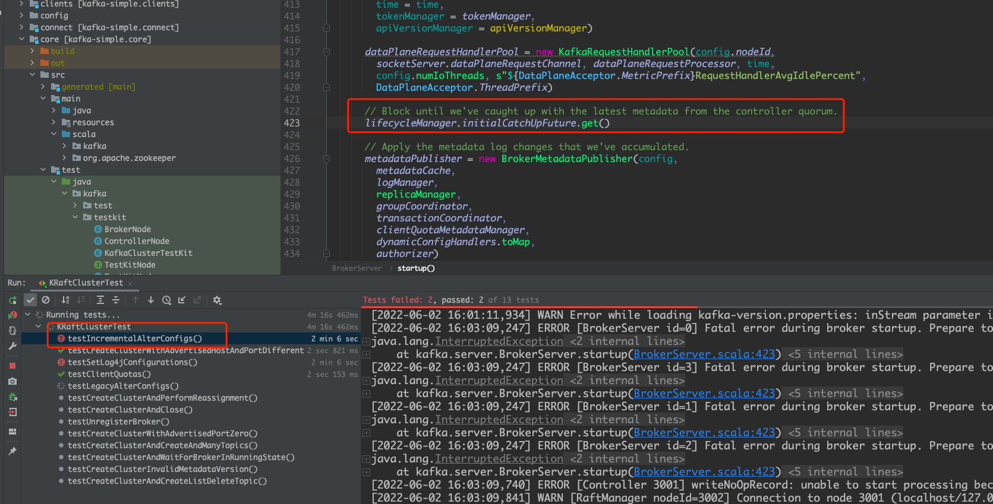Click the green bug debugger icon
The width and height of the screenshot is (993, 504).
pyautogui.click(x=12, y=397)
